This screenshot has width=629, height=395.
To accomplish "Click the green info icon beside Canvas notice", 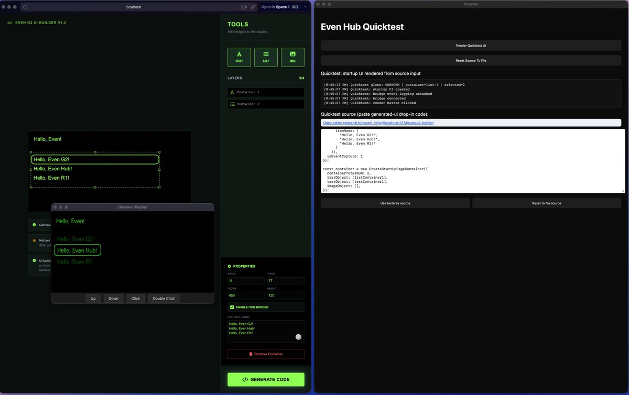I will (x=35, y=225).
